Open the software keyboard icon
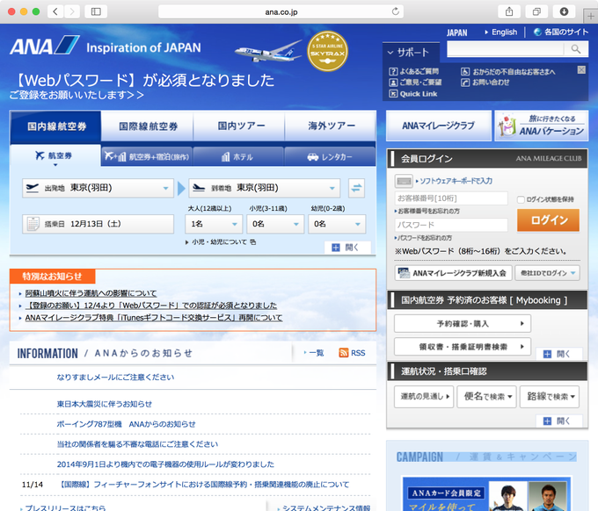Screen dimensions: 598x511 (x=404, y=181)
